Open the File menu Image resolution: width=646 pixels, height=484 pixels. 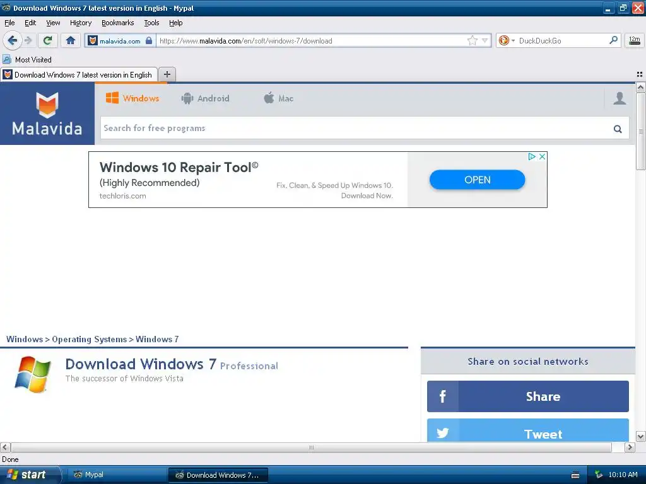(x=9, y=23)
